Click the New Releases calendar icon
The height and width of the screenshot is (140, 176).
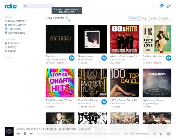point(6,33)
